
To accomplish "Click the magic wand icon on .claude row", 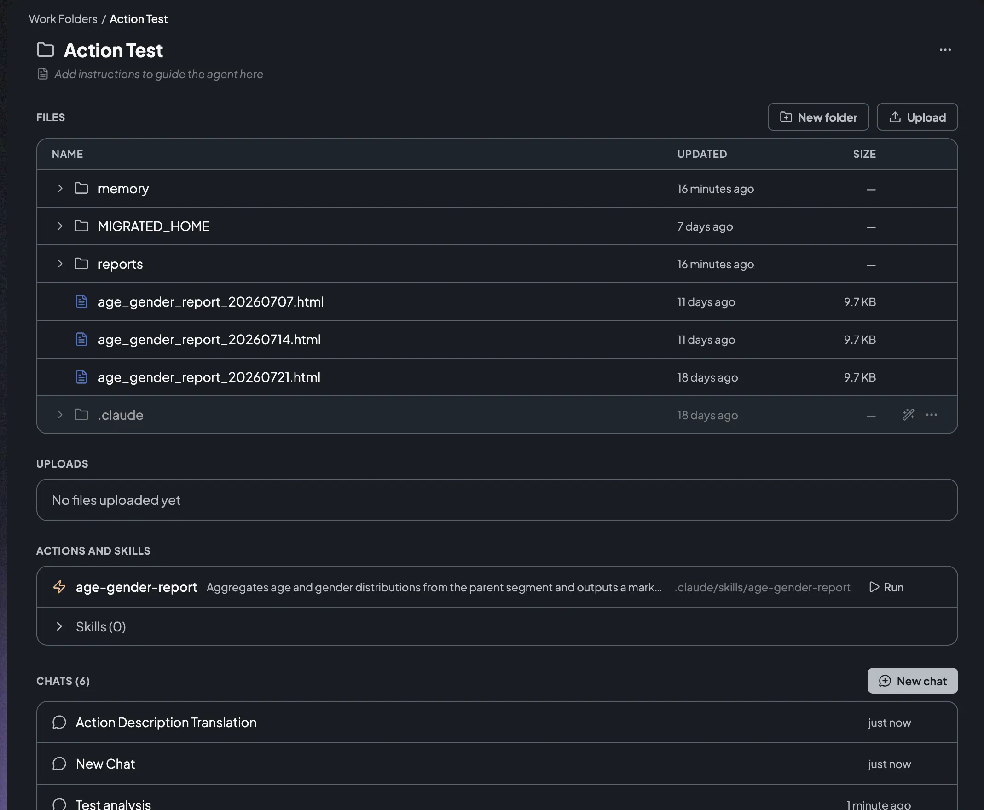I will [908, 415].
